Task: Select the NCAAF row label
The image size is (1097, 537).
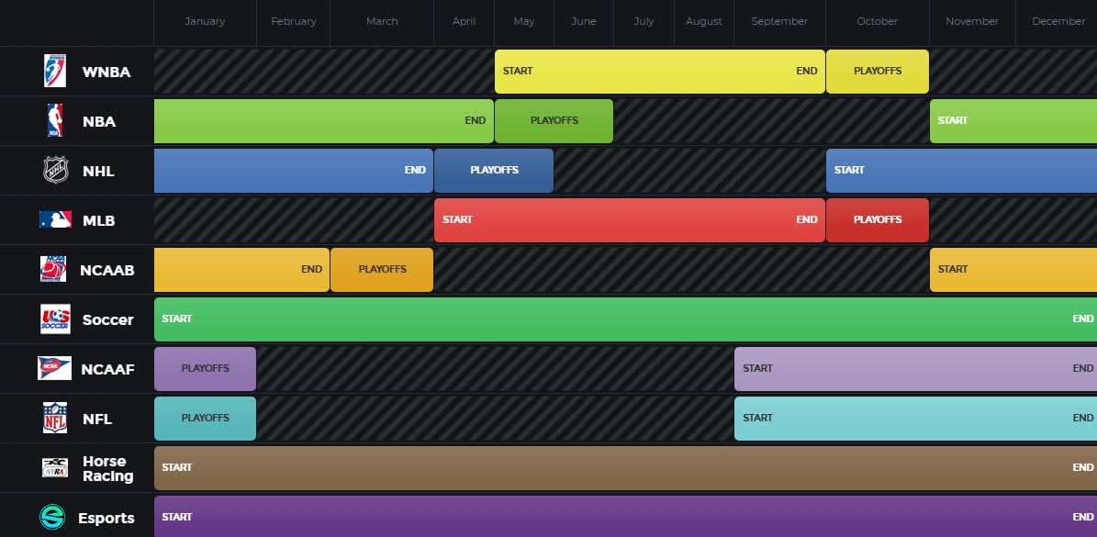Action: pyautogui.click(x=107, y=370)
